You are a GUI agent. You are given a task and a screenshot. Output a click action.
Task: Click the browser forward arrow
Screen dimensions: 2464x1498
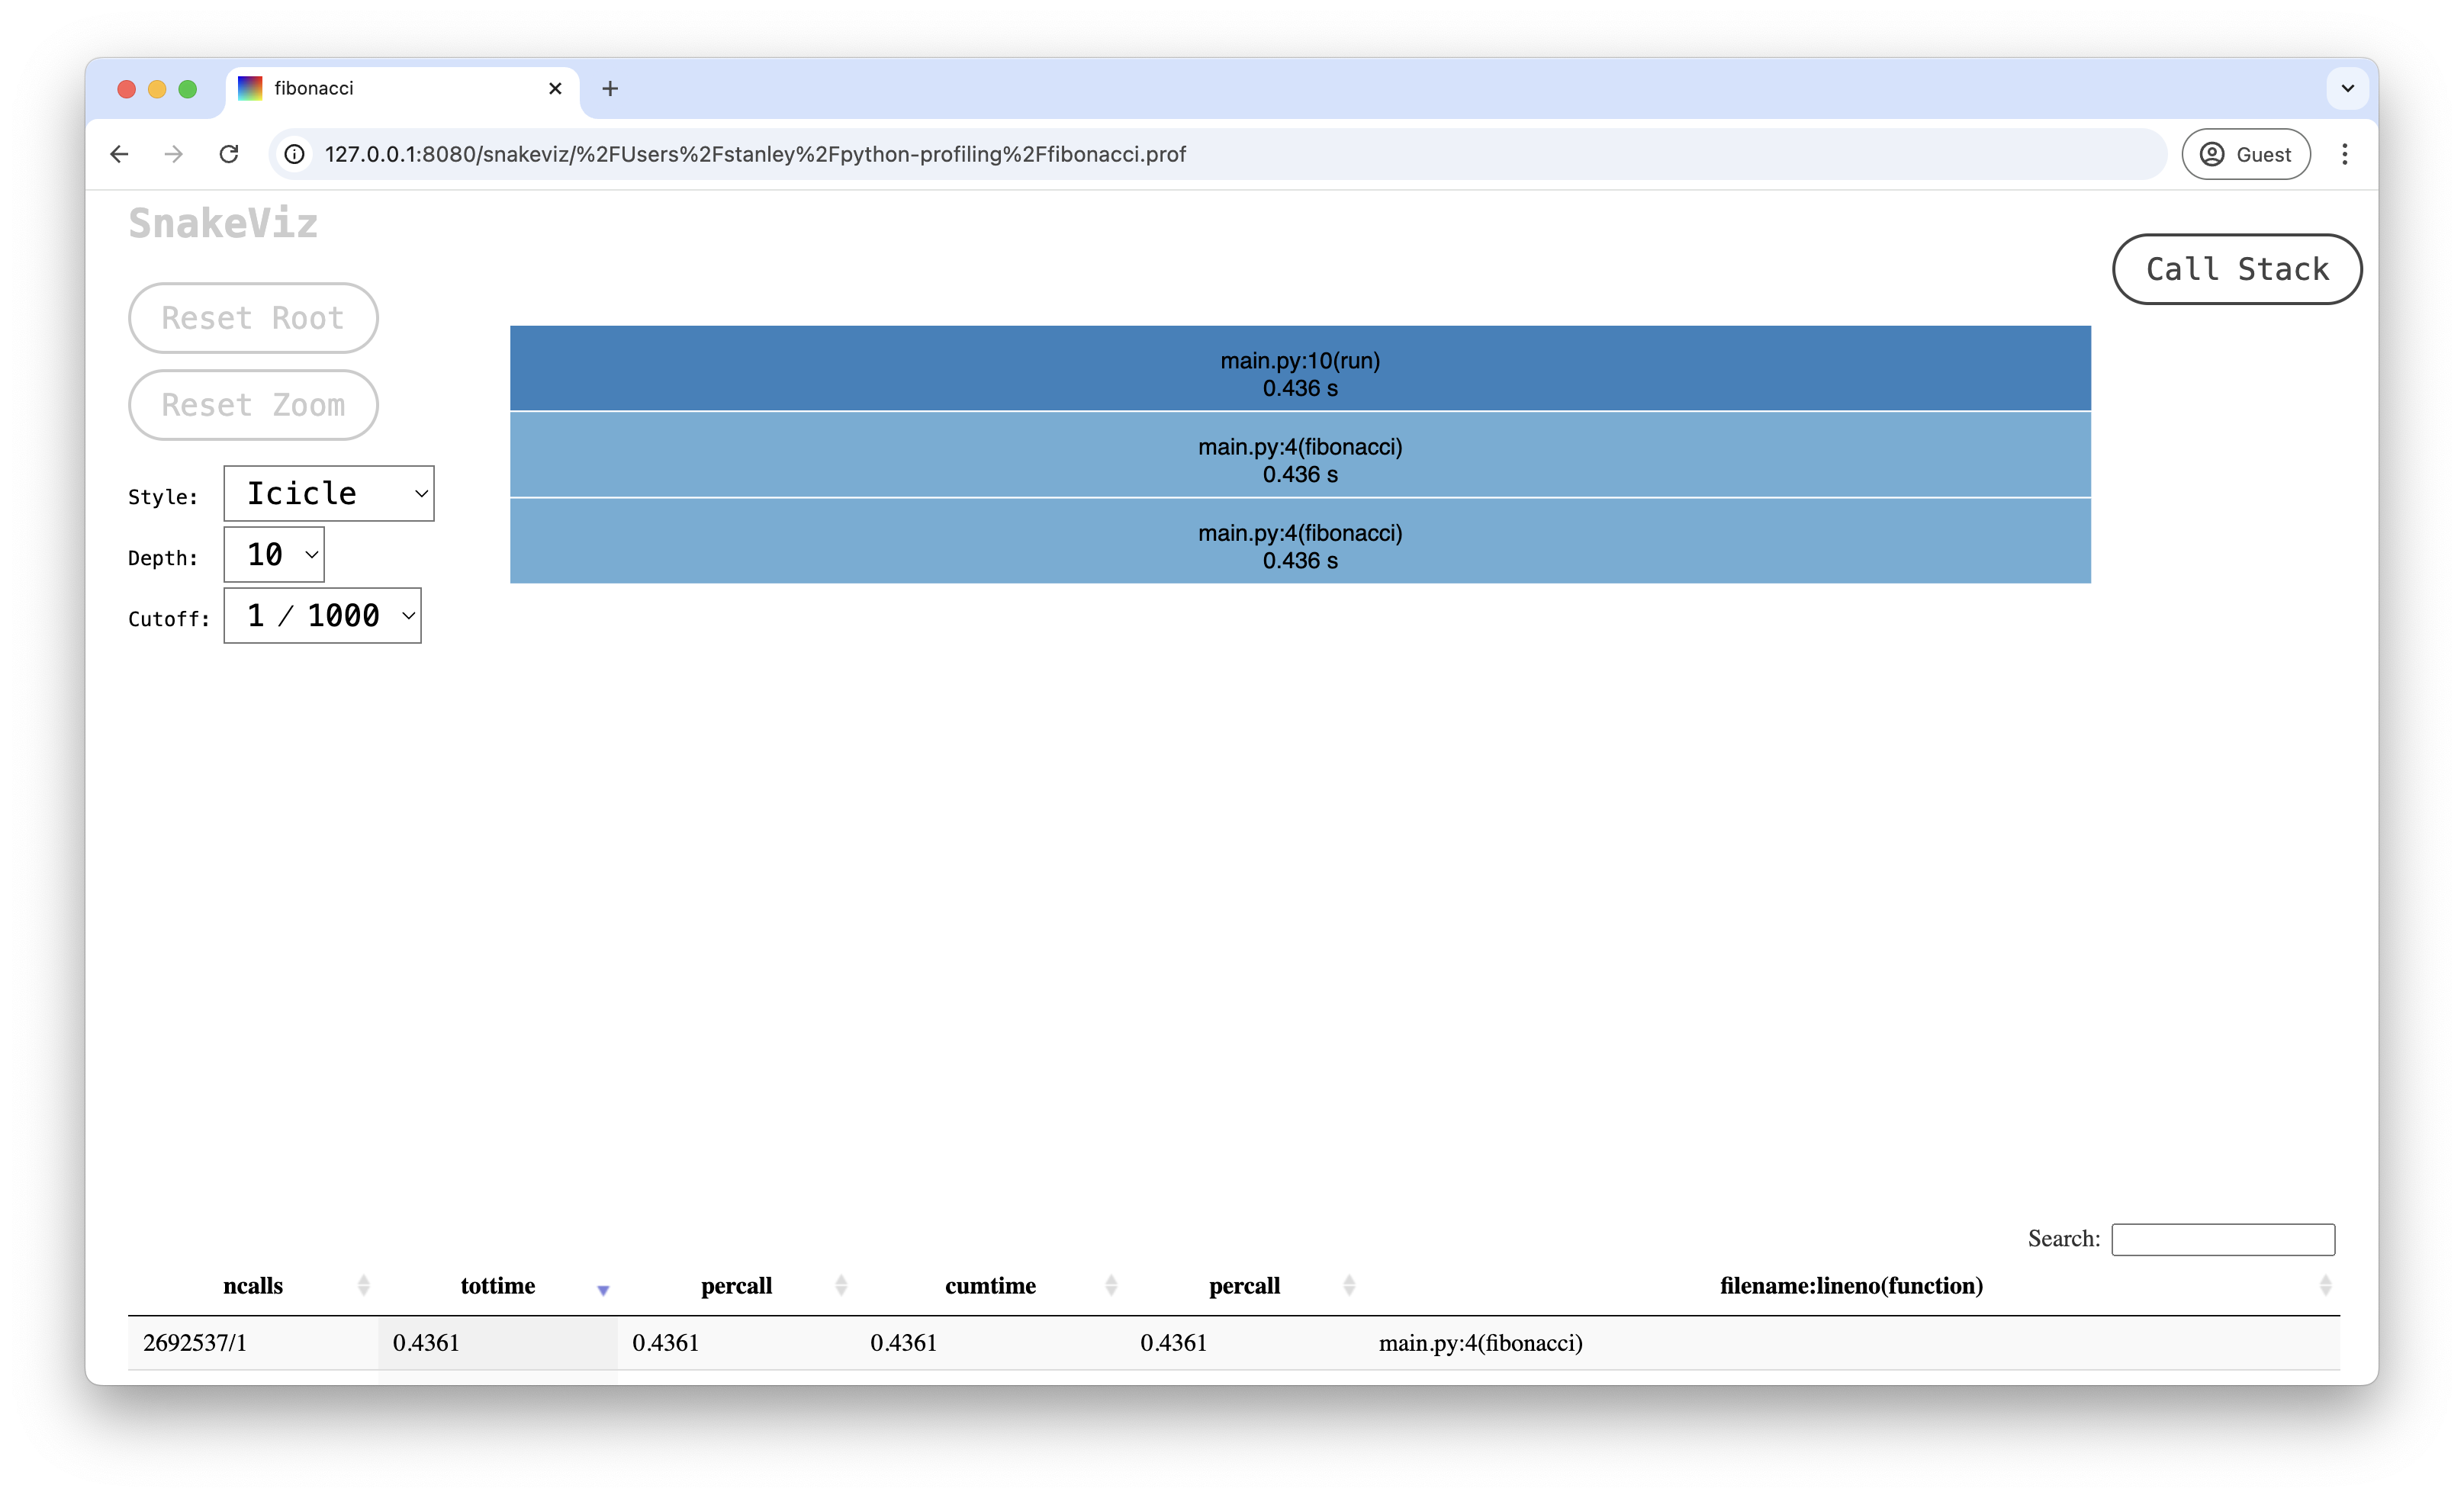pos(174,154)
